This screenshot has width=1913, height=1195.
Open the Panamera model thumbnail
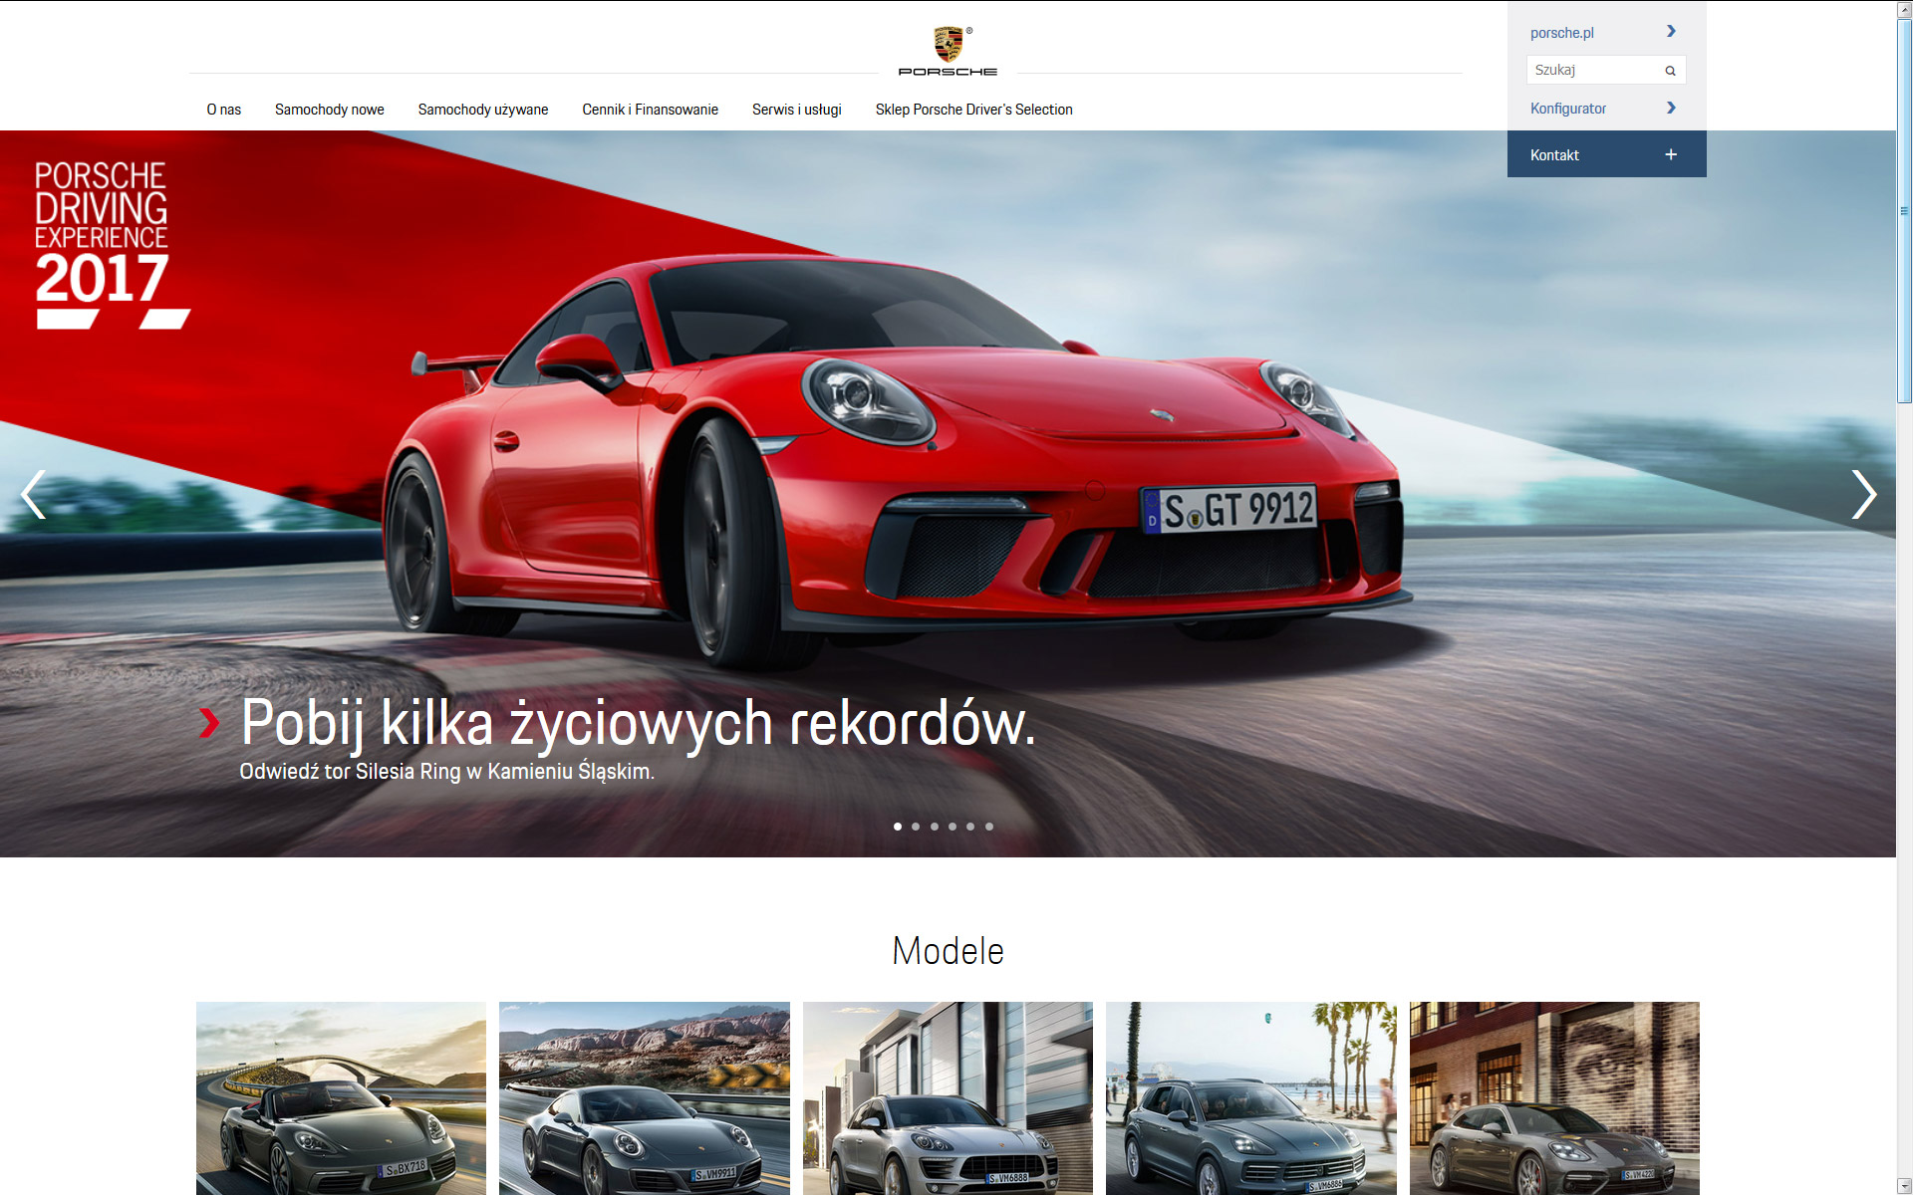point(1554,1097)
